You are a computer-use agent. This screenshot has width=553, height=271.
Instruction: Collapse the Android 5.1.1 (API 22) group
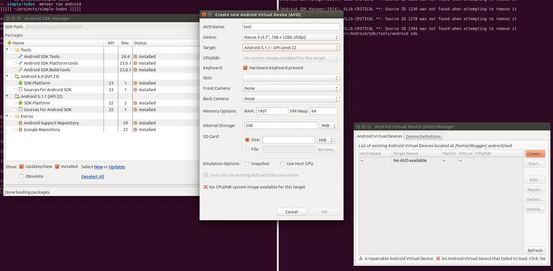point(7,96)
